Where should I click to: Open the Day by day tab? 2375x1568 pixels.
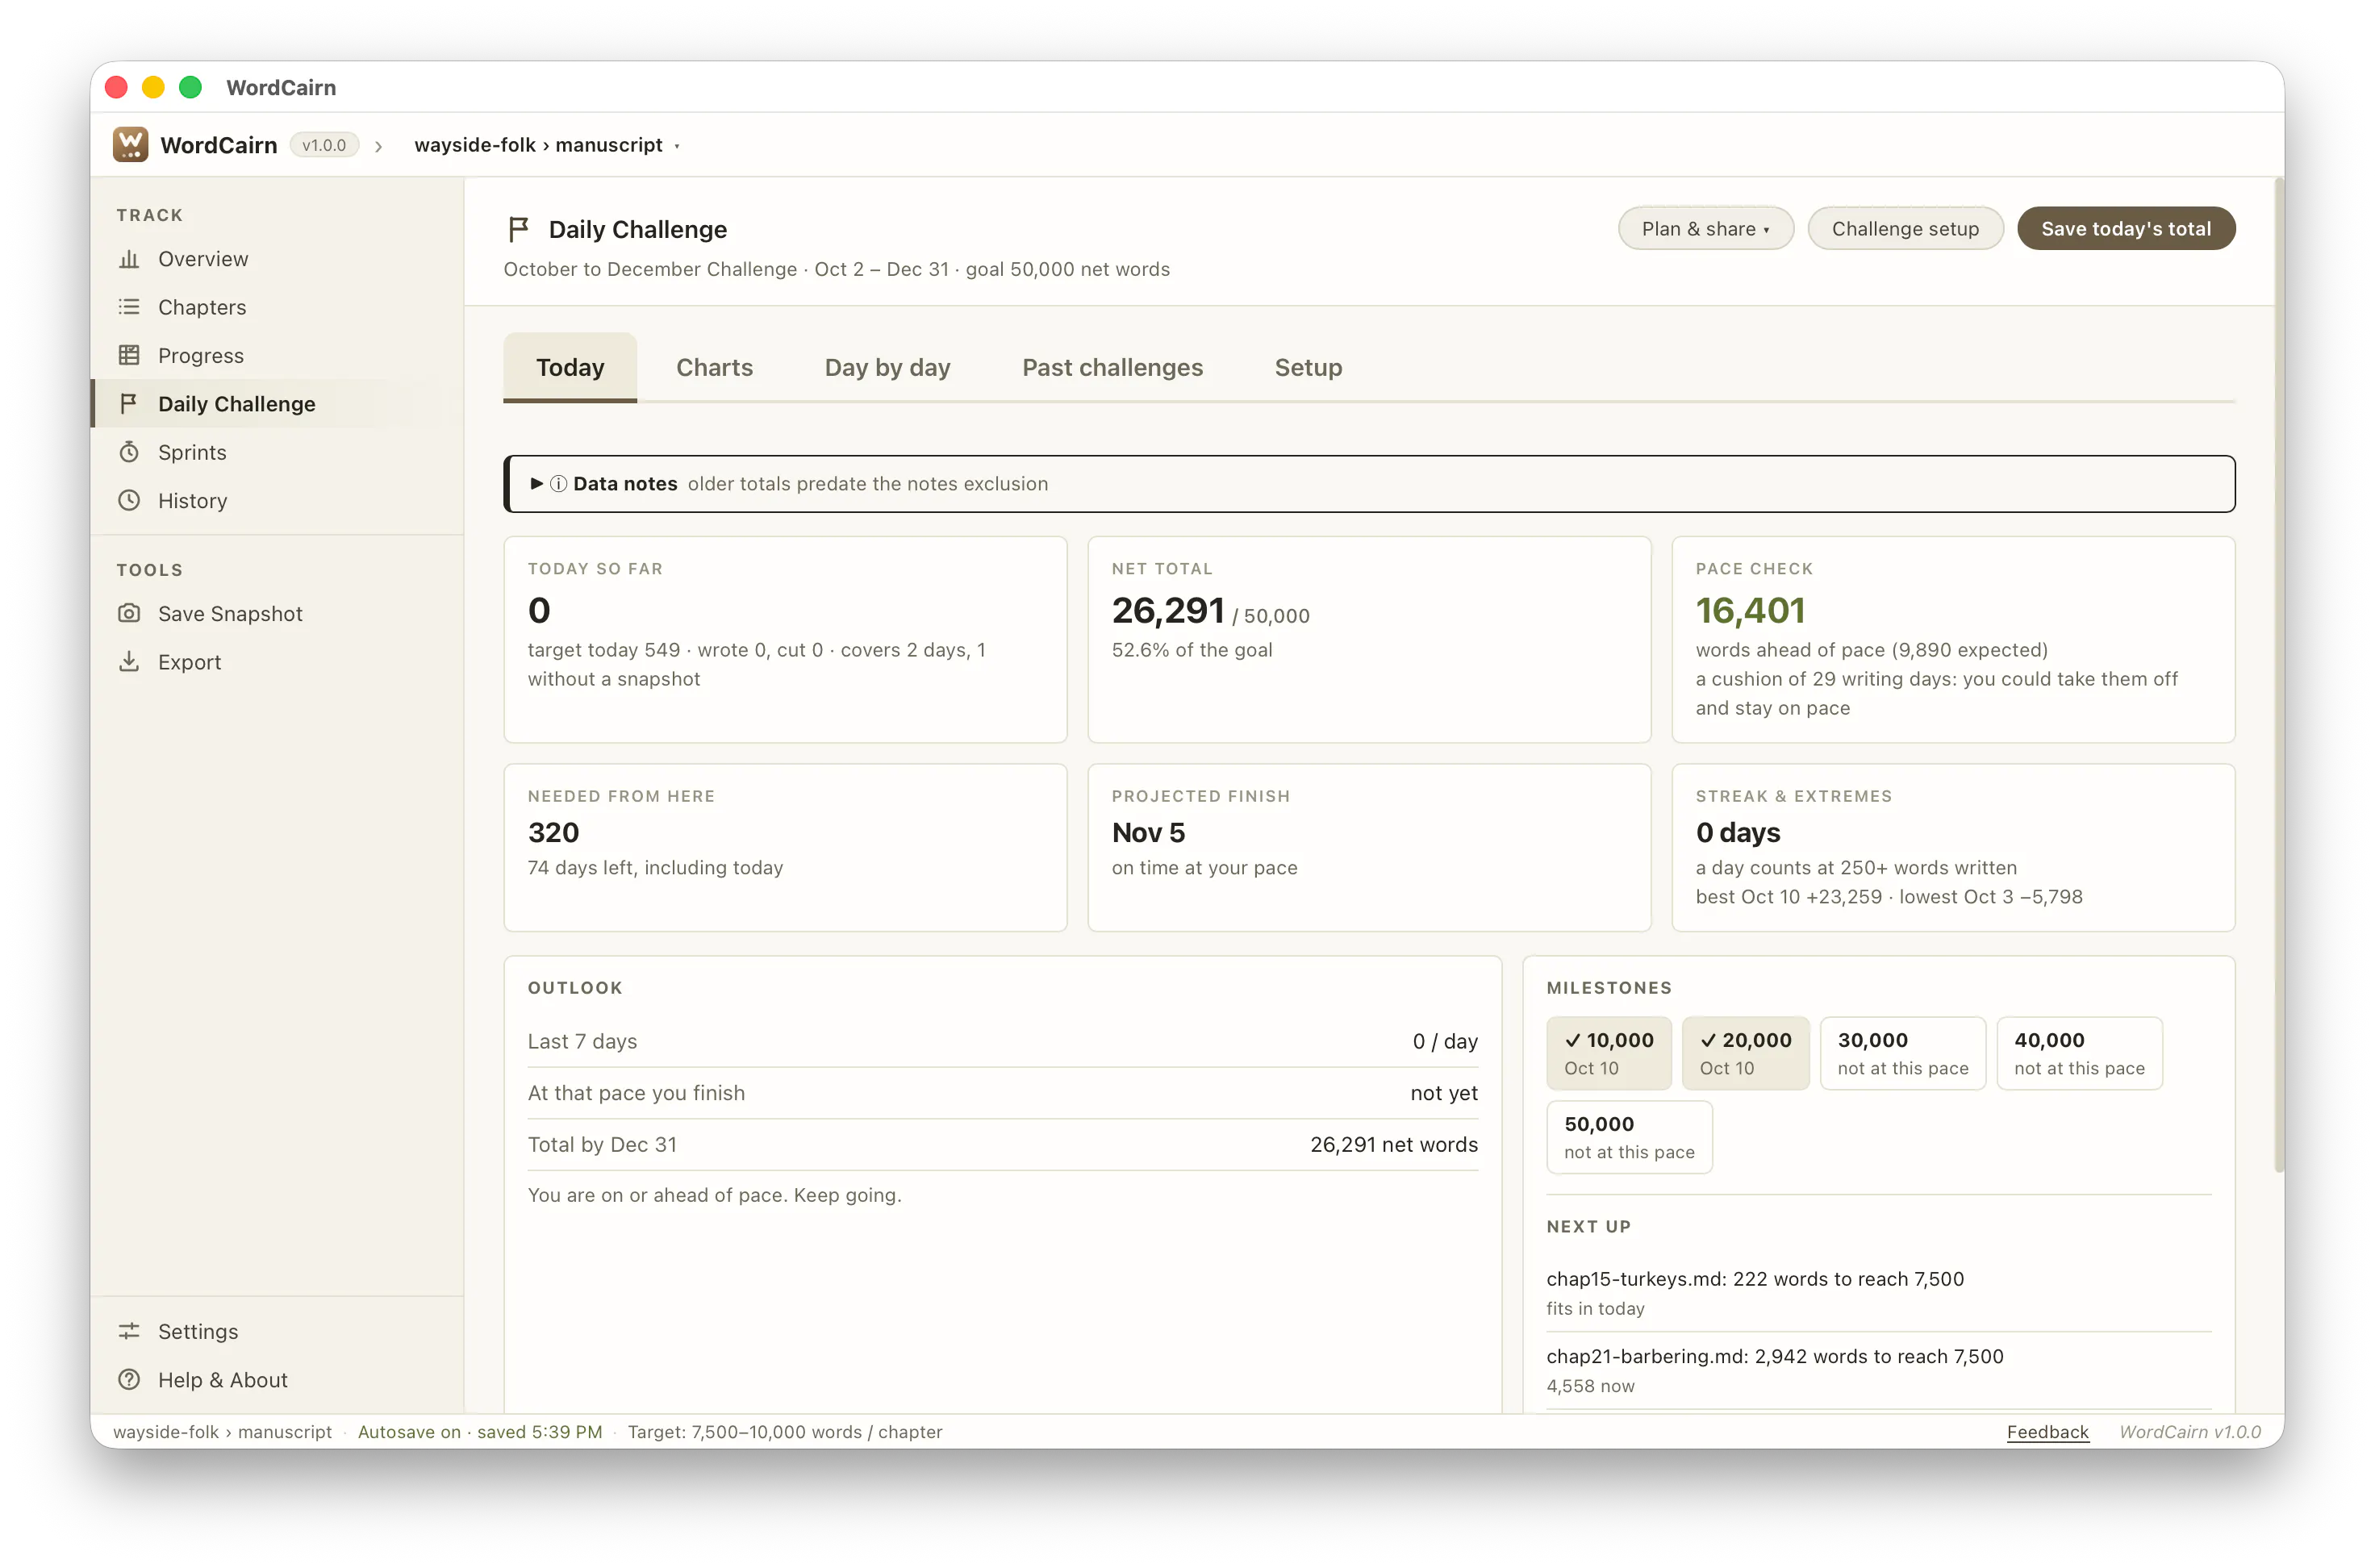887,367
